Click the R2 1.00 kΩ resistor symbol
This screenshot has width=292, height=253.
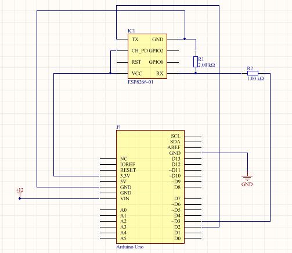point(253,73)
